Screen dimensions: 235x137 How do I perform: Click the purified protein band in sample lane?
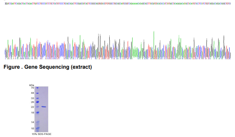coord(44,106)
